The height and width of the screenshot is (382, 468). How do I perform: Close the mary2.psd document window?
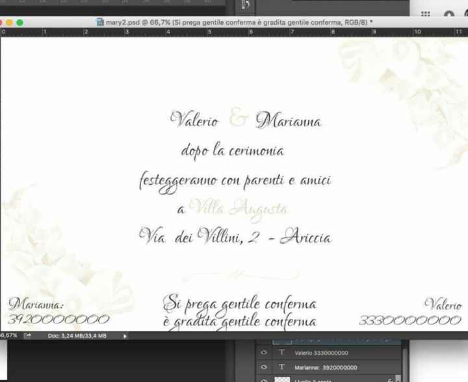pyautogui.click(x=5, y=22)
